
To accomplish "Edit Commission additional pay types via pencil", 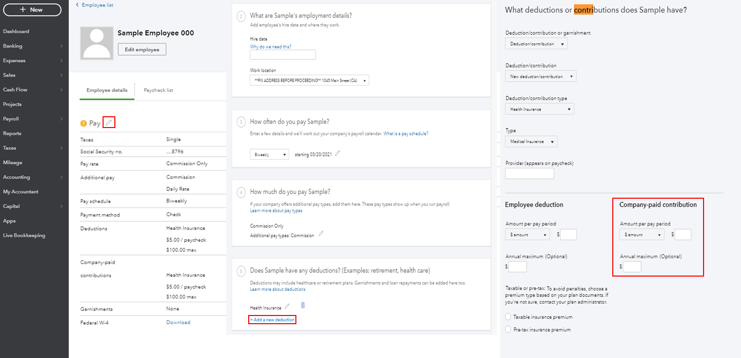I will (321, 234).
